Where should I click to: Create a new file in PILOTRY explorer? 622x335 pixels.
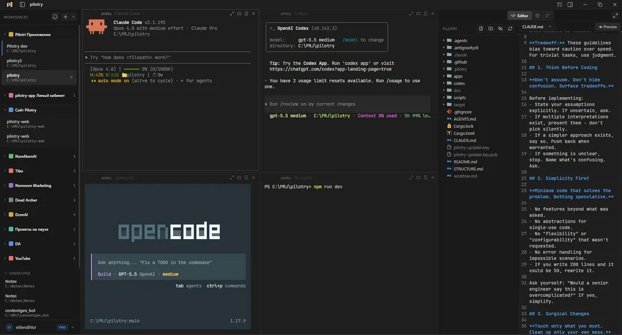pos(481,28)
